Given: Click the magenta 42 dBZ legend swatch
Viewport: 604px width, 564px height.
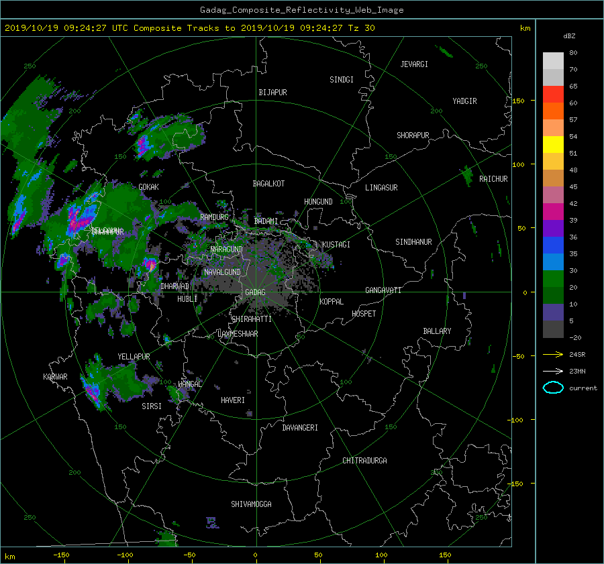Looking at the screenshot, I should point(553,211).
